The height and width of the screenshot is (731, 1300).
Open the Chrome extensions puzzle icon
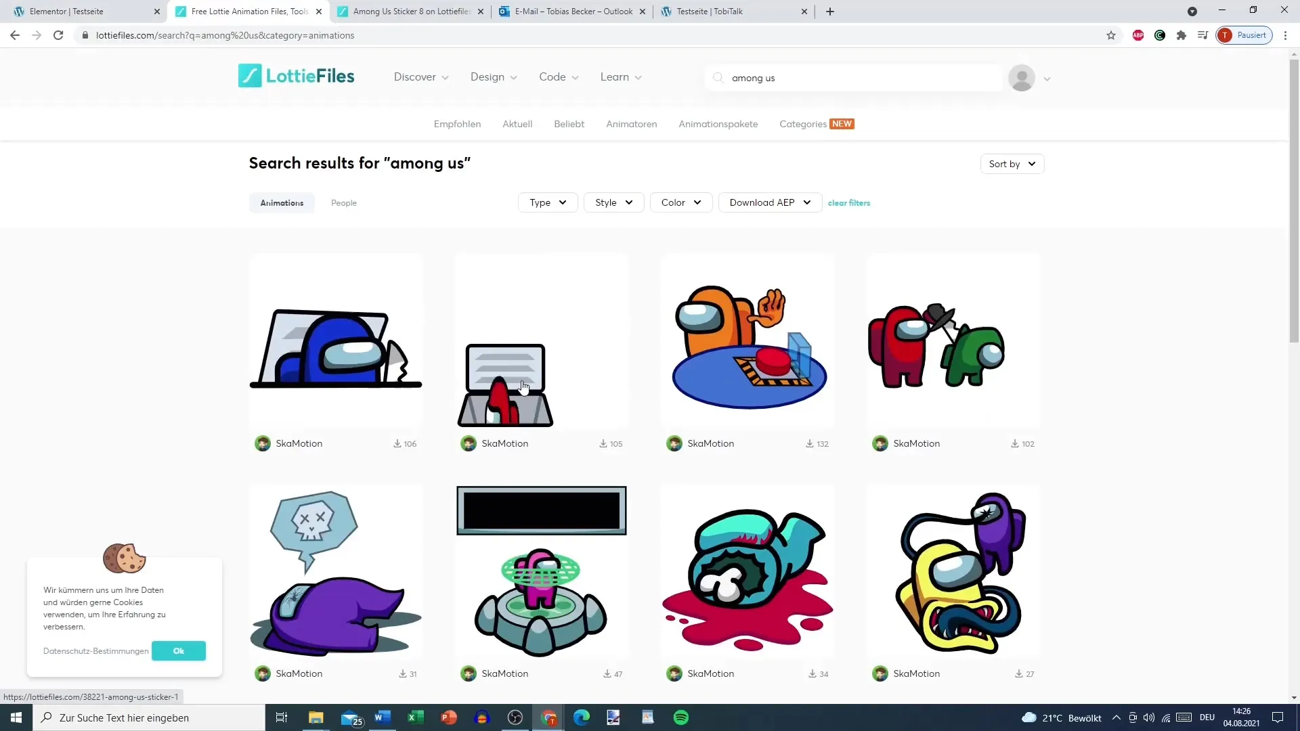pyautogui.click(x=1182, y=35)
